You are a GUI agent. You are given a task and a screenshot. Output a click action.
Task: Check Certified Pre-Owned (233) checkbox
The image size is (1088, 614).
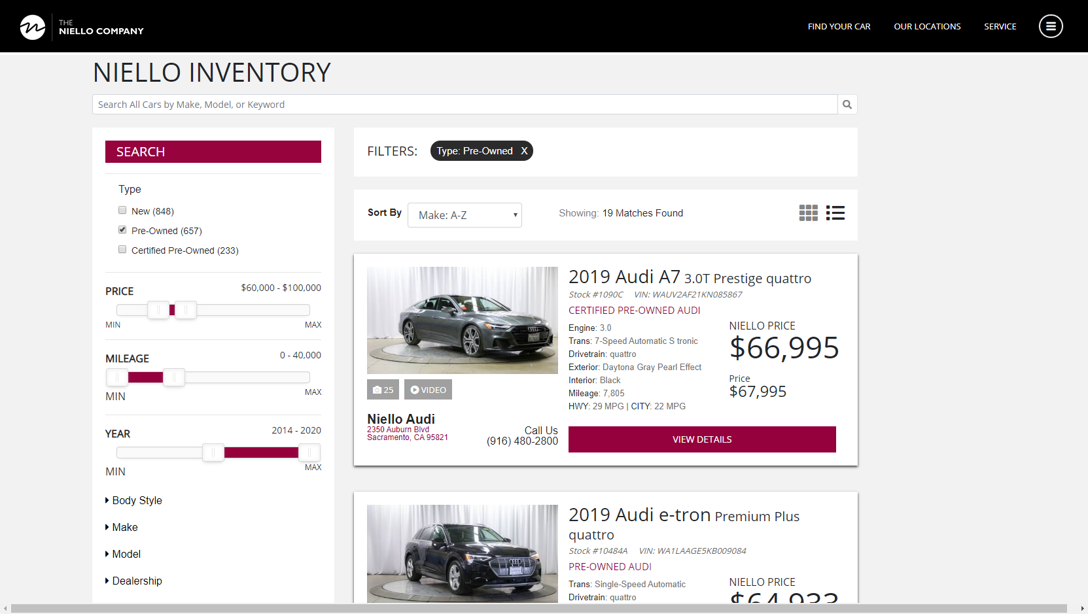[x=122, y=250]
